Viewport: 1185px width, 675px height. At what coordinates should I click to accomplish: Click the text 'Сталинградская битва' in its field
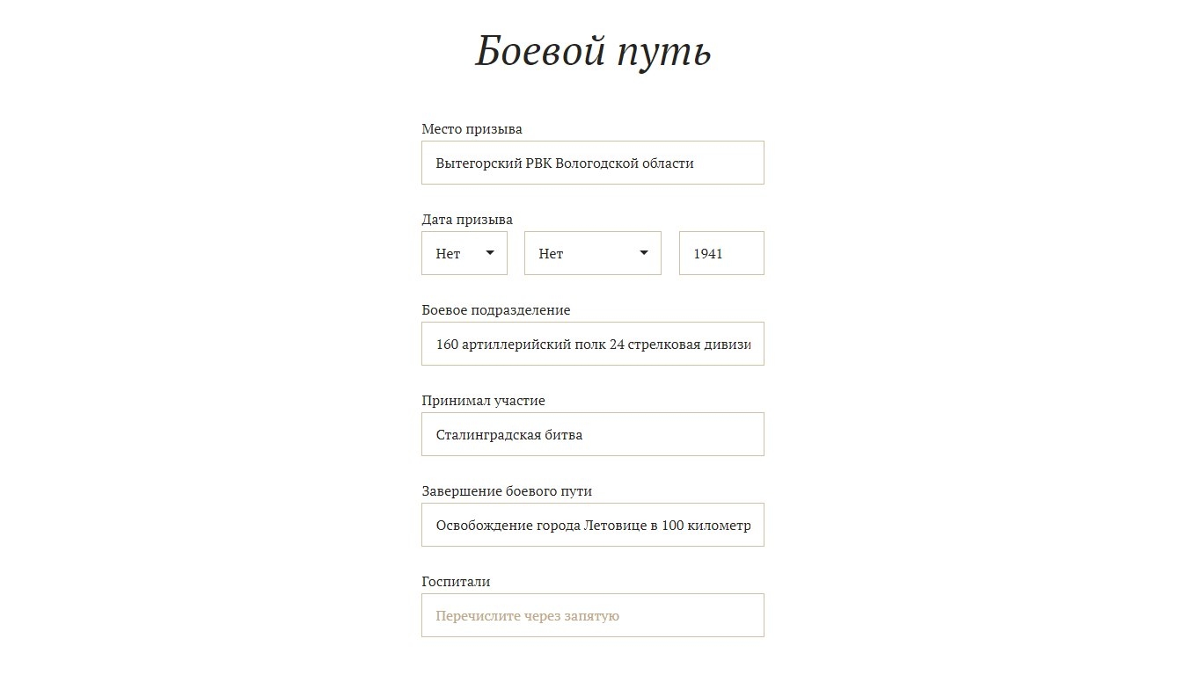508,435
